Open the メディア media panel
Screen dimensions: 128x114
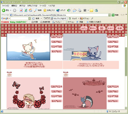pyautogui.click(x=61, y=10)
